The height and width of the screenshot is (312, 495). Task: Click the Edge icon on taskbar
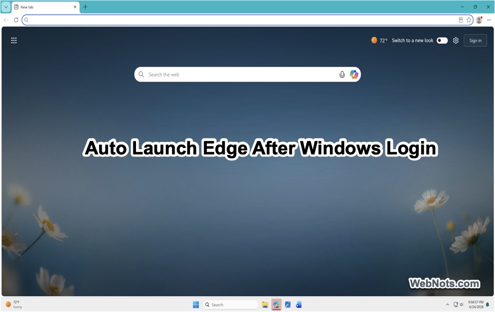(276, 304)
